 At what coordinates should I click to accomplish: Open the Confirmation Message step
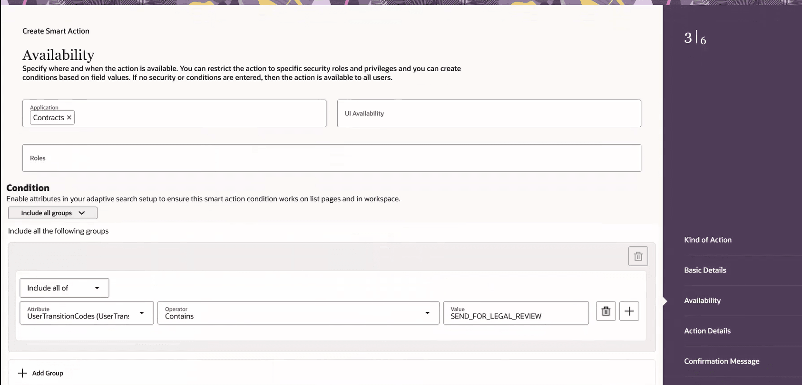click(x=722, y=362)
